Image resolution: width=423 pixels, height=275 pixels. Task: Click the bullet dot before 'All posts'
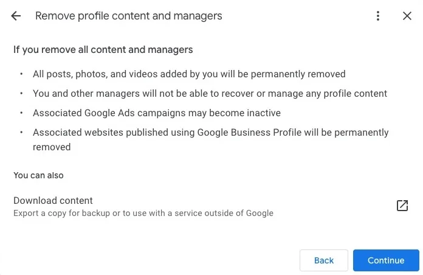coord(22,74)
